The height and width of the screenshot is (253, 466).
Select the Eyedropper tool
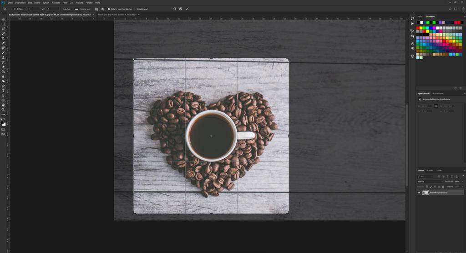pyautogui.click(x=3, y=43)
